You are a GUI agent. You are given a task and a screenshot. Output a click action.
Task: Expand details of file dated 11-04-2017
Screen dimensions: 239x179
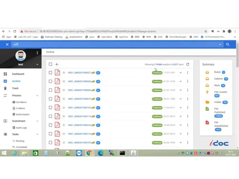point(181,107)
